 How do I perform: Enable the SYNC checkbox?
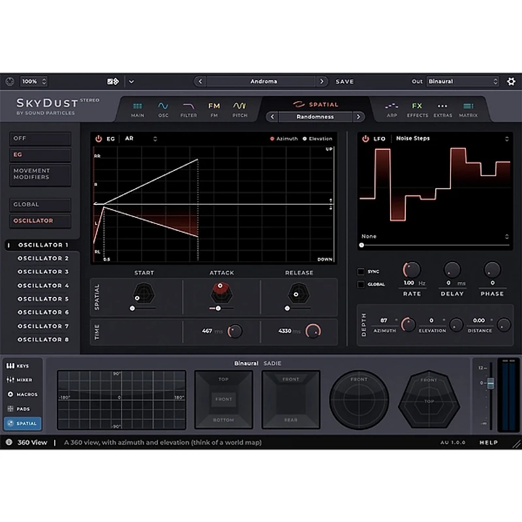pyautogui.click(x=361, y=271)
